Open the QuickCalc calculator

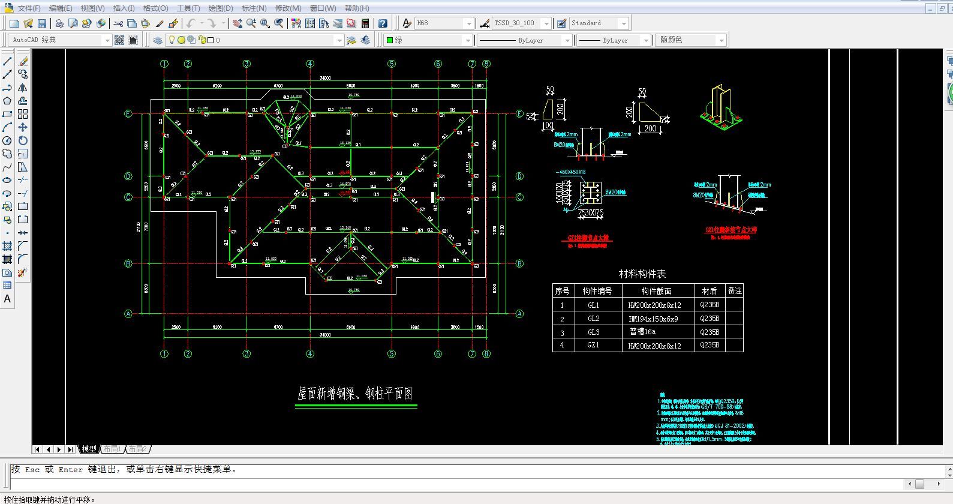tap(365, 23)
